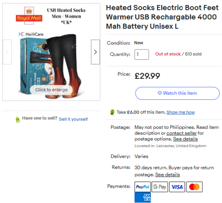The width and height of the screenshot is (222, 203).
Task: Click the American Express payment icon
Action: (143, 197)
